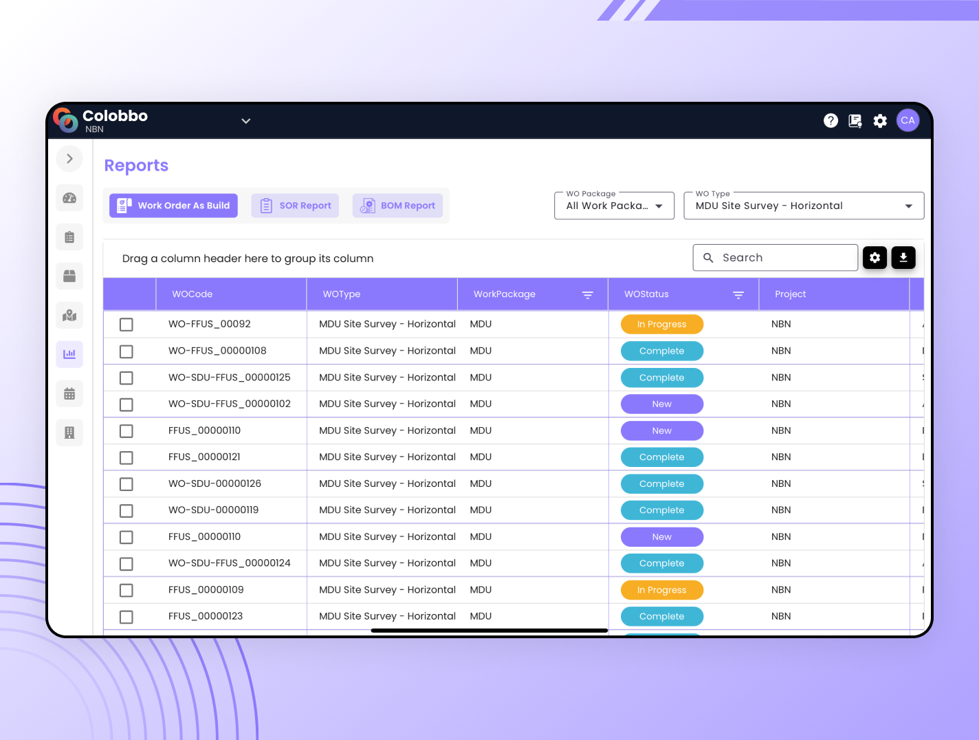Image resolution: width=979 pixels, height=740 pixels.
Task: Expand the WO Package dropdown
Action: pos(614,206)
